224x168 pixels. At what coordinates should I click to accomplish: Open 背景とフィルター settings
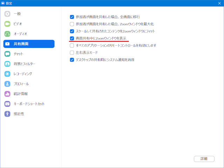click(29, 64)
